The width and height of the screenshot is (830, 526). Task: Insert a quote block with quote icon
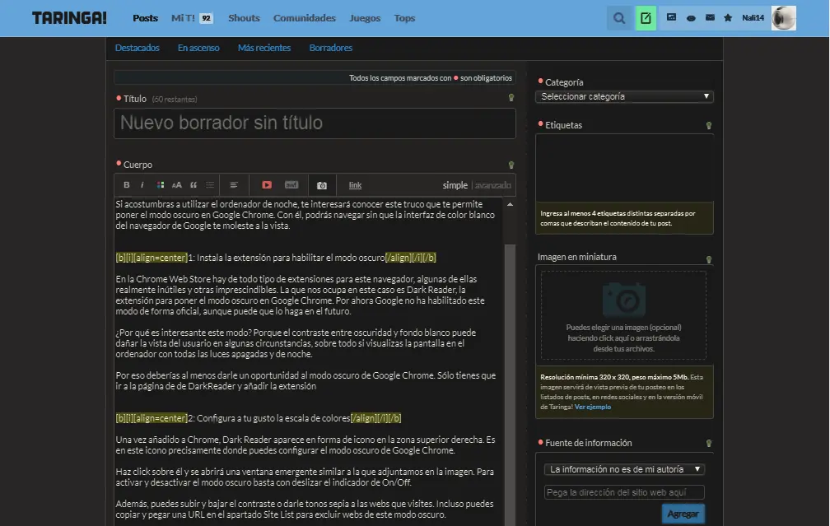coord(194,184)
